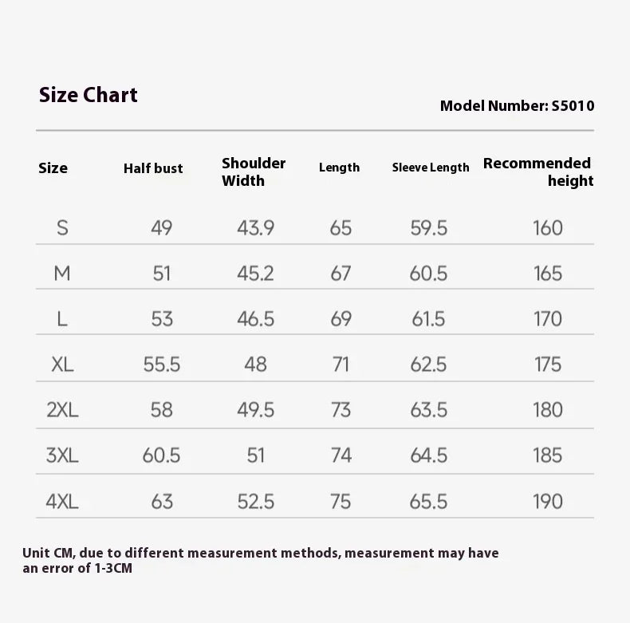This screenshot has width=630, height=623.
Task: Click the Shoulder Width column header
Action: pyautogui.click(x=254, y=172)
